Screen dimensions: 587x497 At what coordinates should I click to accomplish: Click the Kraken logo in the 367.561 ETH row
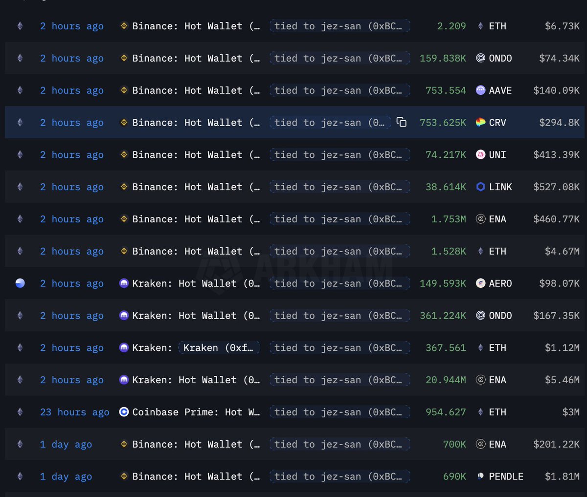pos(124,347)
